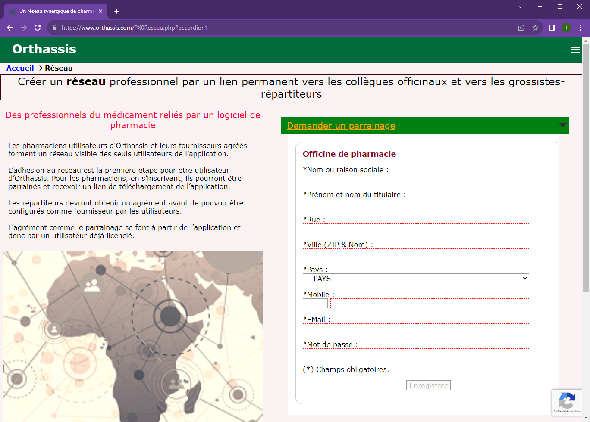View site info via padlock icon
The image size is (590, 422).
[54, 28]
